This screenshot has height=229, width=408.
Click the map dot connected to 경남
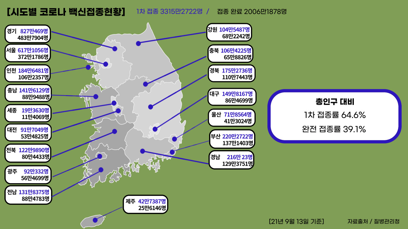[142, 151]
